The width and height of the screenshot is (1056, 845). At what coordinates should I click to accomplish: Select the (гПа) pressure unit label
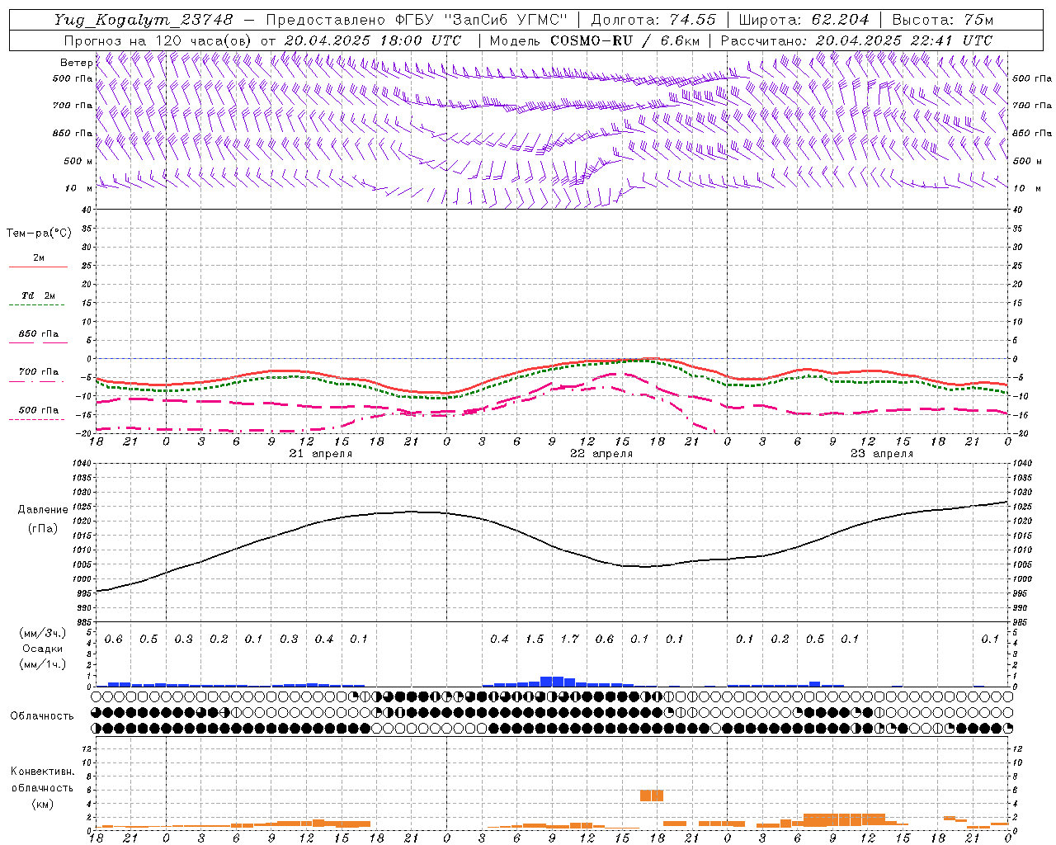(x=42, y=528)
